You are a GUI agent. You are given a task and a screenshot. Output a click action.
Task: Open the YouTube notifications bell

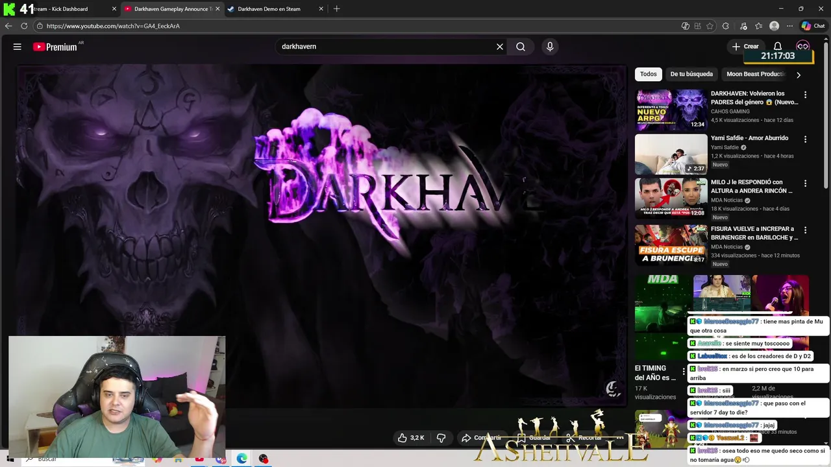(778, 46)
